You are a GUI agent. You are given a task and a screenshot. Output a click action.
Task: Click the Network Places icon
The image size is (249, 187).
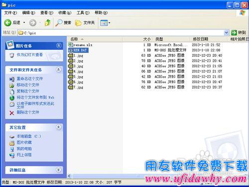(12, 156)
